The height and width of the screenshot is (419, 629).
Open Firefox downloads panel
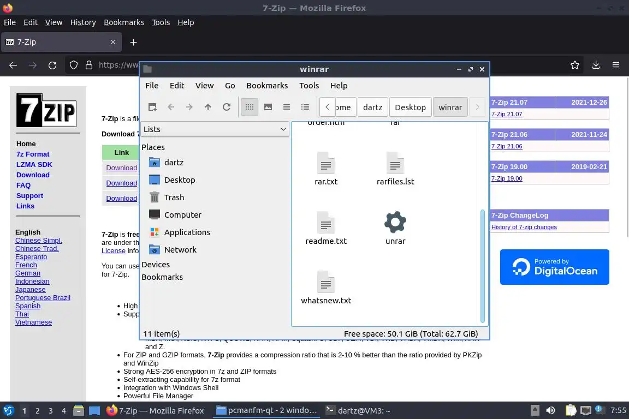point(596,65)
